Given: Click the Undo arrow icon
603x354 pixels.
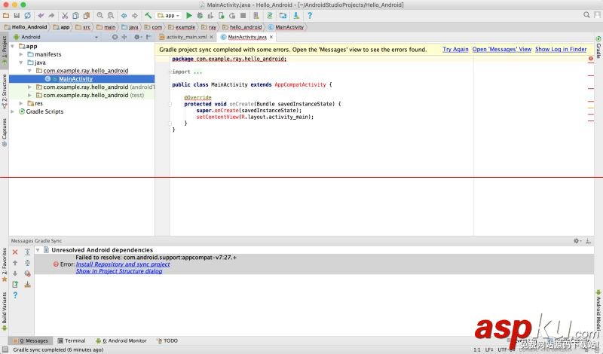Looking at the screenshot, I should tap(41, 15).
